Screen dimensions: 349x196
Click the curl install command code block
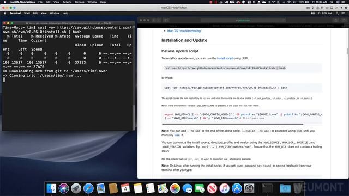(x=242, y=68)
